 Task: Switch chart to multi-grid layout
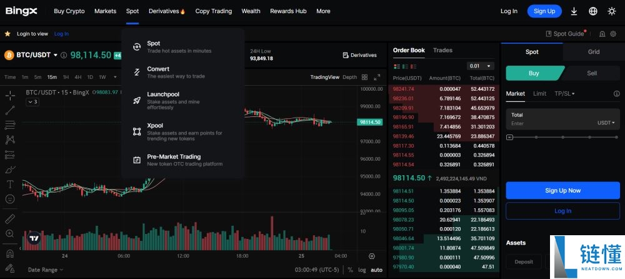pos(364,77)
